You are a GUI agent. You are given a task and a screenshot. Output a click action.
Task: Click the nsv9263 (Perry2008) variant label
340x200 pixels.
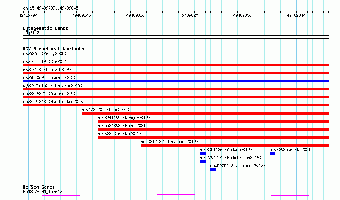tap(45, 53)
